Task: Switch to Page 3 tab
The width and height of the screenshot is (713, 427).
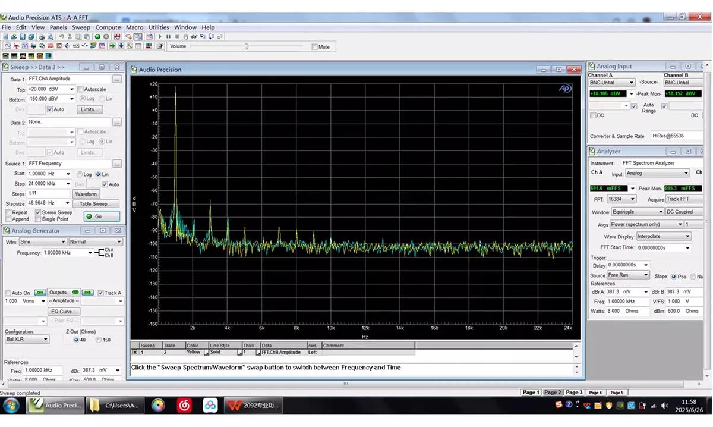Action: click(x=574, y=393)
